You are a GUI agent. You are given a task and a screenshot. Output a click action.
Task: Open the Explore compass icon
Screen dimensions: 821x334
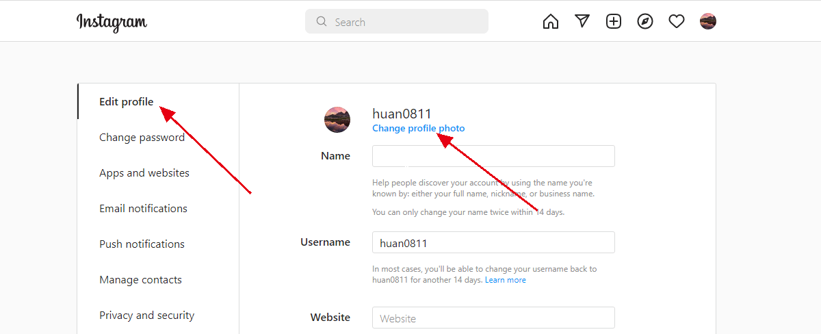click(x=645, y=22)
